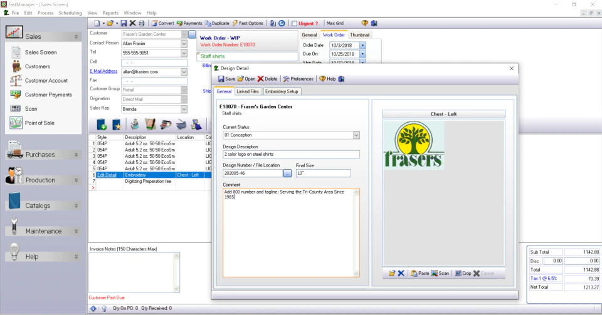
Task: Open Point of Sale in sidebar
Action: pos(40,123)
